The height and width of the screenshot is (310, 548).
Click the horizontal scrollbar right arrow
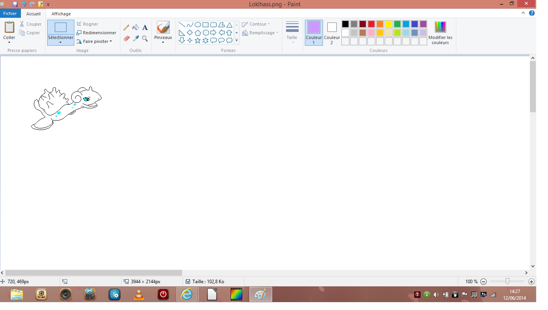click(526, 273)
